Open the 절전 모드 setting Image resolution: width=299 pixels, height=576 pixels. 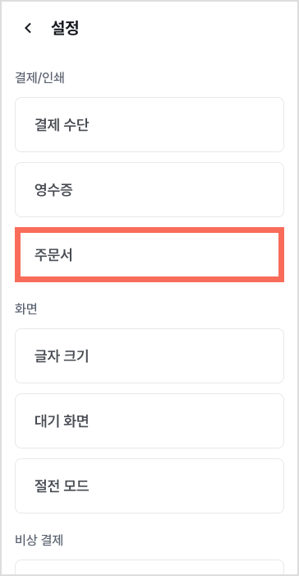[x=149, y=485]
